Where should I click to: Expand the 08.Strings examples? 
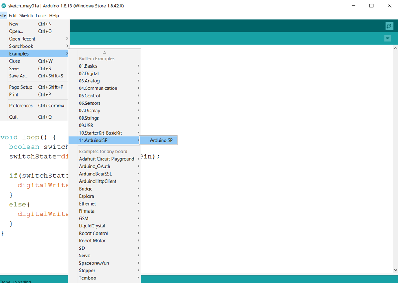tap(104, 118)
